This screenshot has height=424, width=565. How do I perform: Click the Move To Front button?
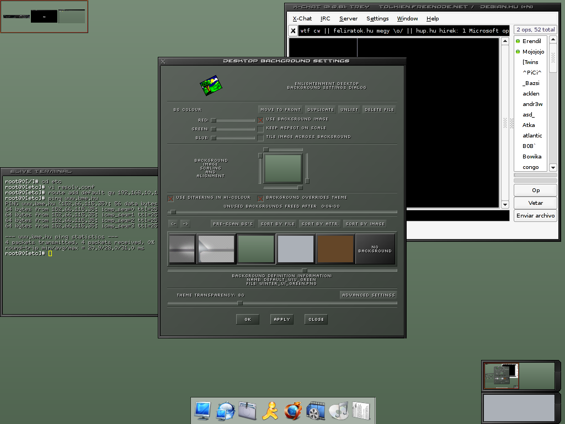click(x=280, y=110)
